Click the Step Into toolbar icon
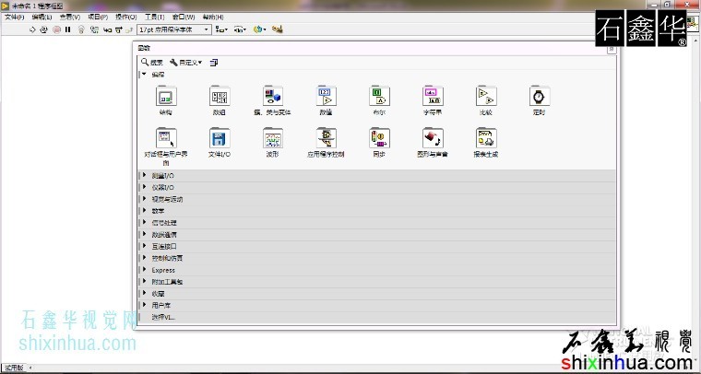The height and width of the screenshot is (374, 701). (107, 29)
